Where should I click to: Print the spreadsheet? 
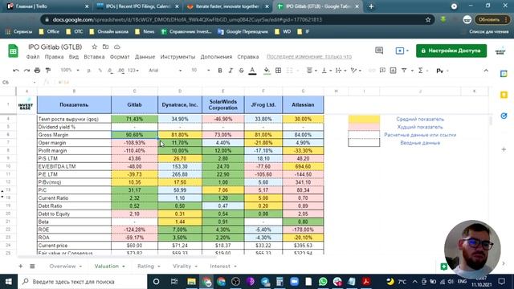click(37, 71)
